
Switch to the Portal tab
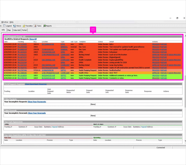coord(24,30)
